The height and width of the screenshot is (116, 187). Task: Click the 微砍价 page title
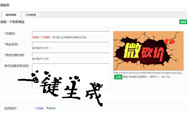pos(5,5)
